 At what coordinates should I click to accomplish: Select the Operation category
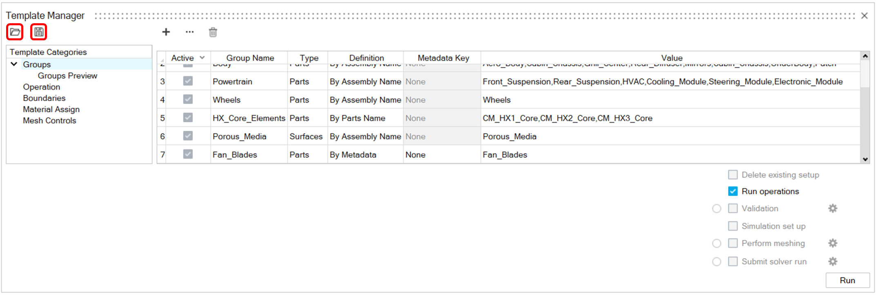[41, 87]
